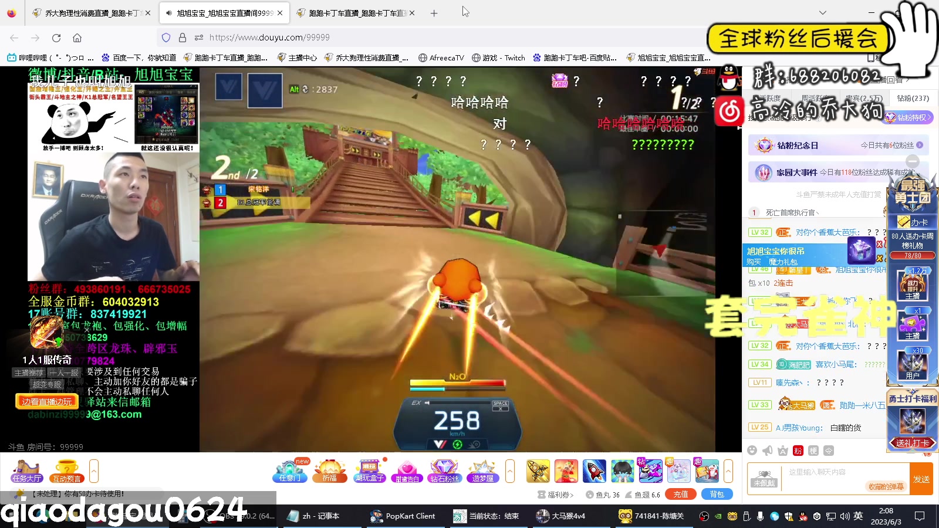Switch to the 贵宾(2.5万) tab

pyautogui.click(x=864, y=98)
